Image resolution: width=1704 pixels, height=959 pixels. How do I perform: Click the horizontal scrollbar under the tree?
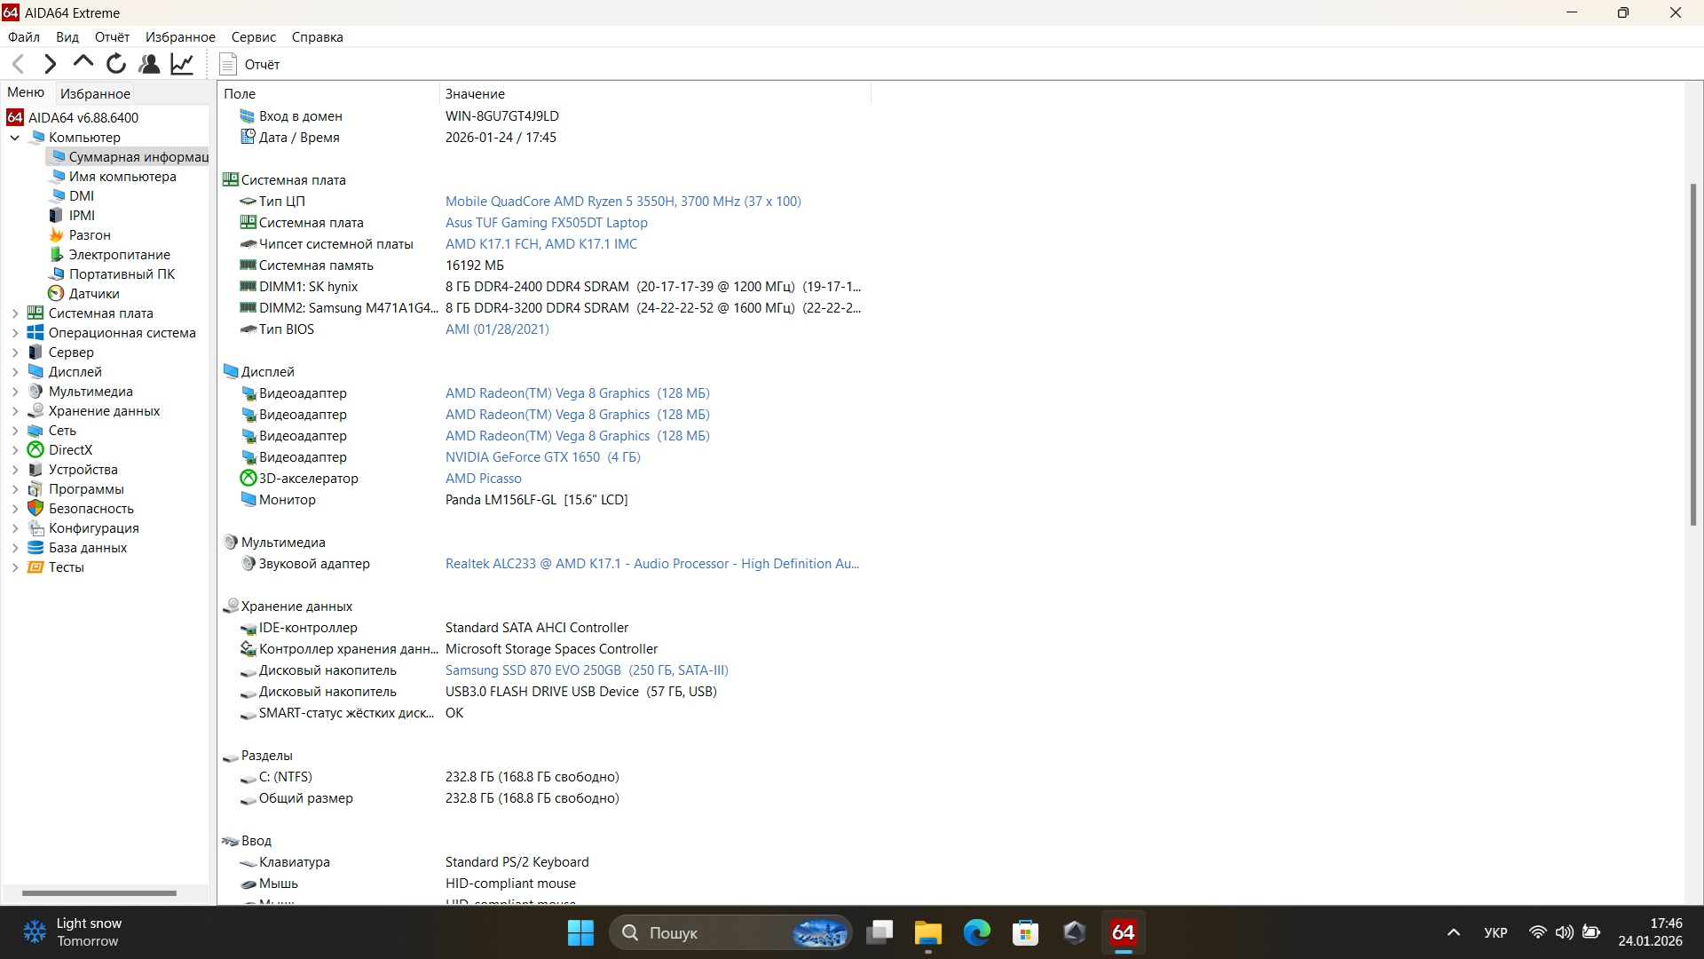click(x=99, y=893)
